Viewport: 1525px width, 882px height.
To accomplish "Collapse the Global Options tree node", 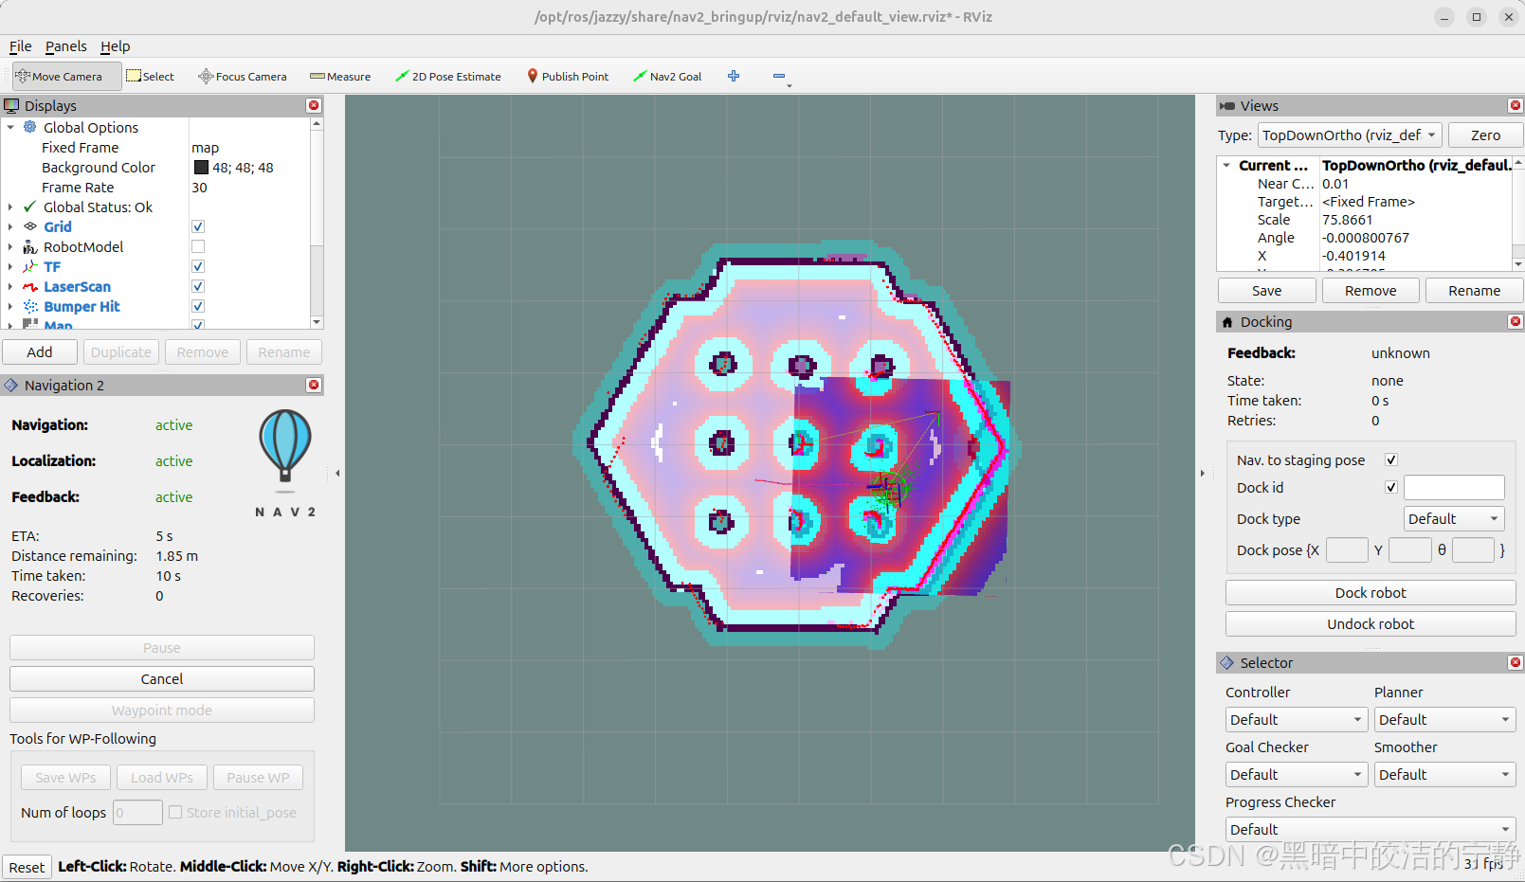I will click(x=10, y=127).
